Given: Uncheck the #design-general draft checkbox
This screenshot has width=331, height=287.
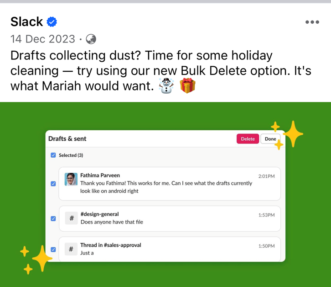Looking at the screenshot, I should 53,218.
